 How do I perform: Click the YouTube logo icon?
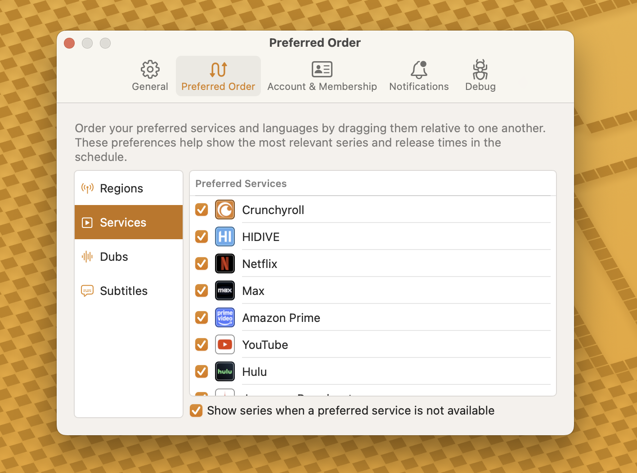[225, 344]
